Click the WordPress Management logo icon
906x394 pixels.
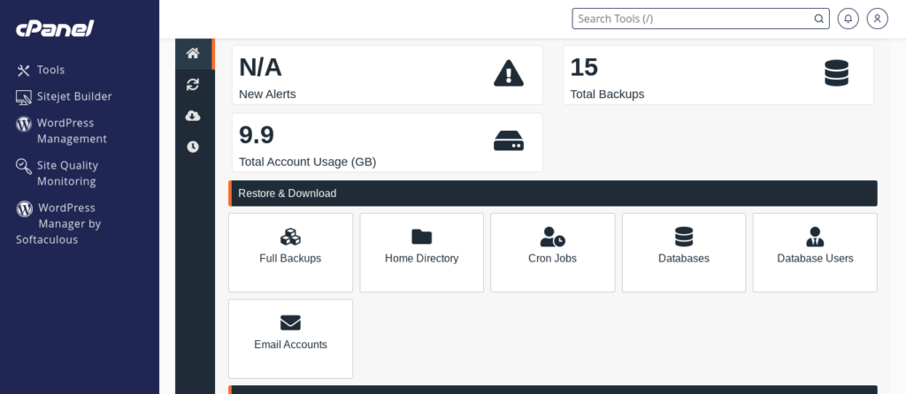coord(24,124)
